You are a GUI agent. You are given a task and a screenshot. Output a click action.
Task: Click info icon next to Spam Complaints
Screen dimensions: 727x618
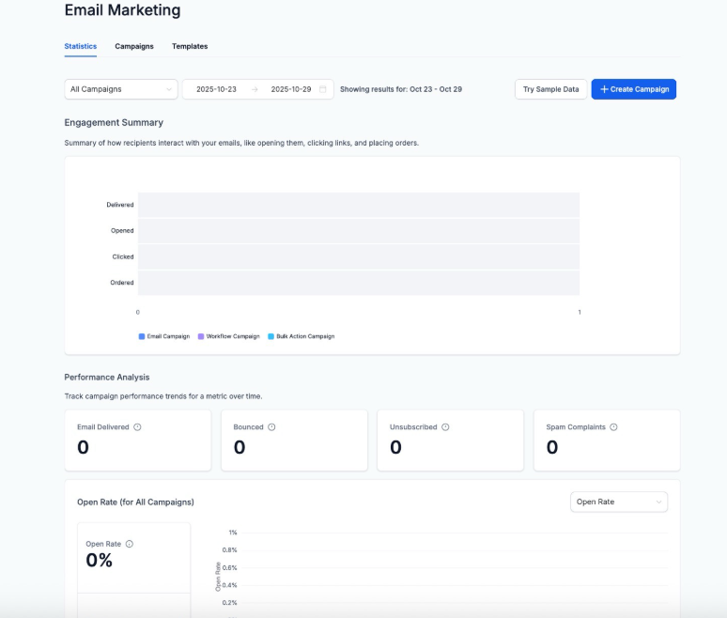(613, 427)
